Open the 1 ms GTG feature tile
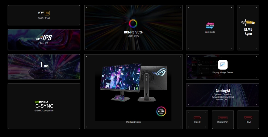This screenshot has height=137, width=268. tap(44, 67)
